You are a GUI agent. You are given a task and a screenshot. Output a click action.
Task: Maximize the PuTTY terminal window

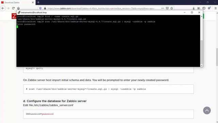pyautogui.click(x=192, y=12)
